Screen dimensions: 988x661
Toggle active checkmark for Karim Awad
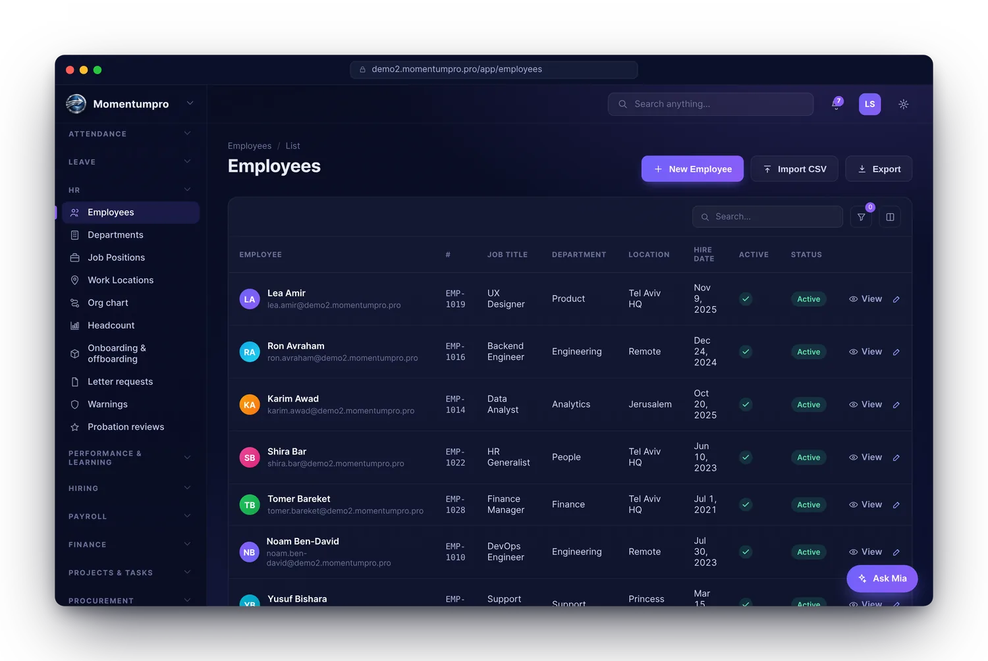746,404
